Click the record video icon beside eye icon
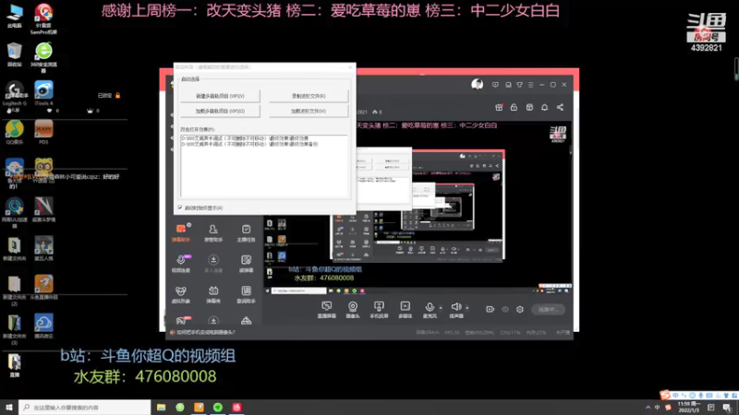Image resolution: width=739 pixels, height=415 pixels. coord(491,309)
